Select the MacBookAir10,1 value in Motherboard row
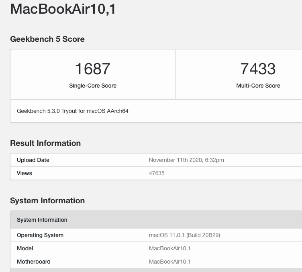Image resolution: width=302 pixels, height=272 pixels. [x=170, y=262]
